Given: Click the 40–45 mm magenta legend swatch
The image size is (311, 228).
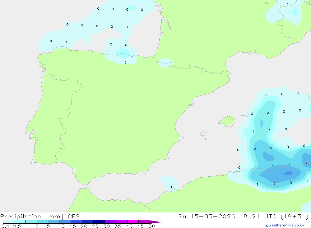Looking at the screenshot, I should [x=133, y=222].
